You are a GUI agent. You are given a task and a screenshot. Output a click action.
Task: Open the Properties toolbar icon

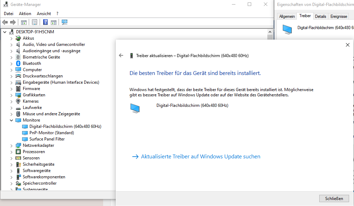34,22
